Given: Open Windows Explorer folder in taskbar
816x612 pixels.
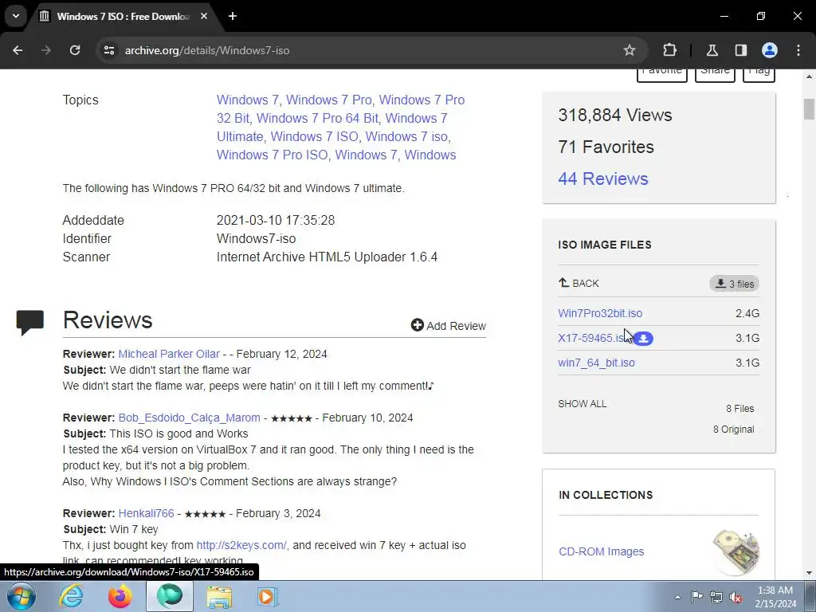Looking at the screenshot, I should (220, 596).
